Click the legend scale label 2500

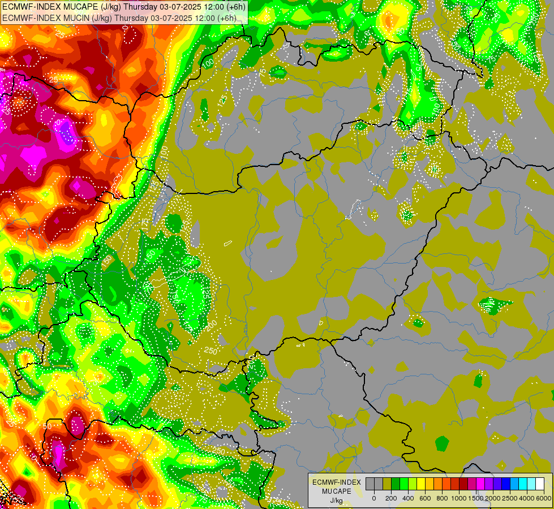pyautogui.click(x=510, y=498)
